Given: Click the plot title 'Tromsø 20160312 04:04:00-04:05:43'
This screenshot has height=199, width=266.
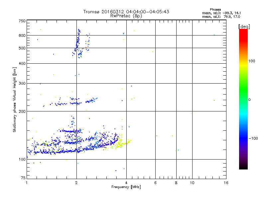Looking at the screenshot, I should 126,12.
